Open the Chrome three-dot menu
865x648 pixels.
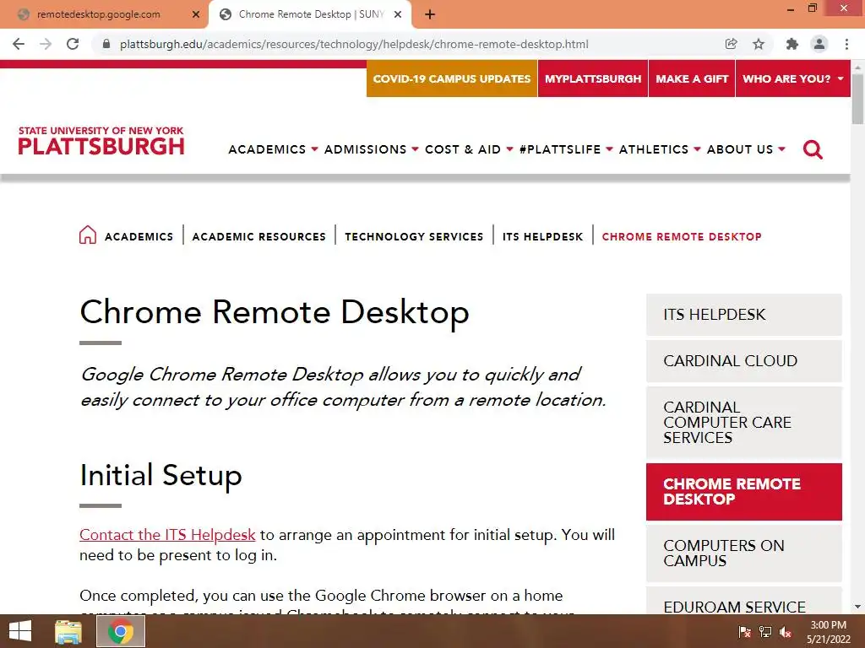coord(846,44)
